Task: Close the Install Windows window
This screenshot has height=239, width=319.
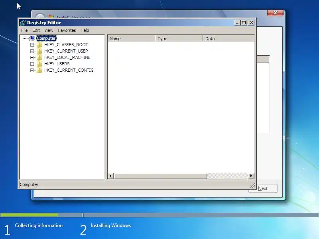Action: pos(275,13)
